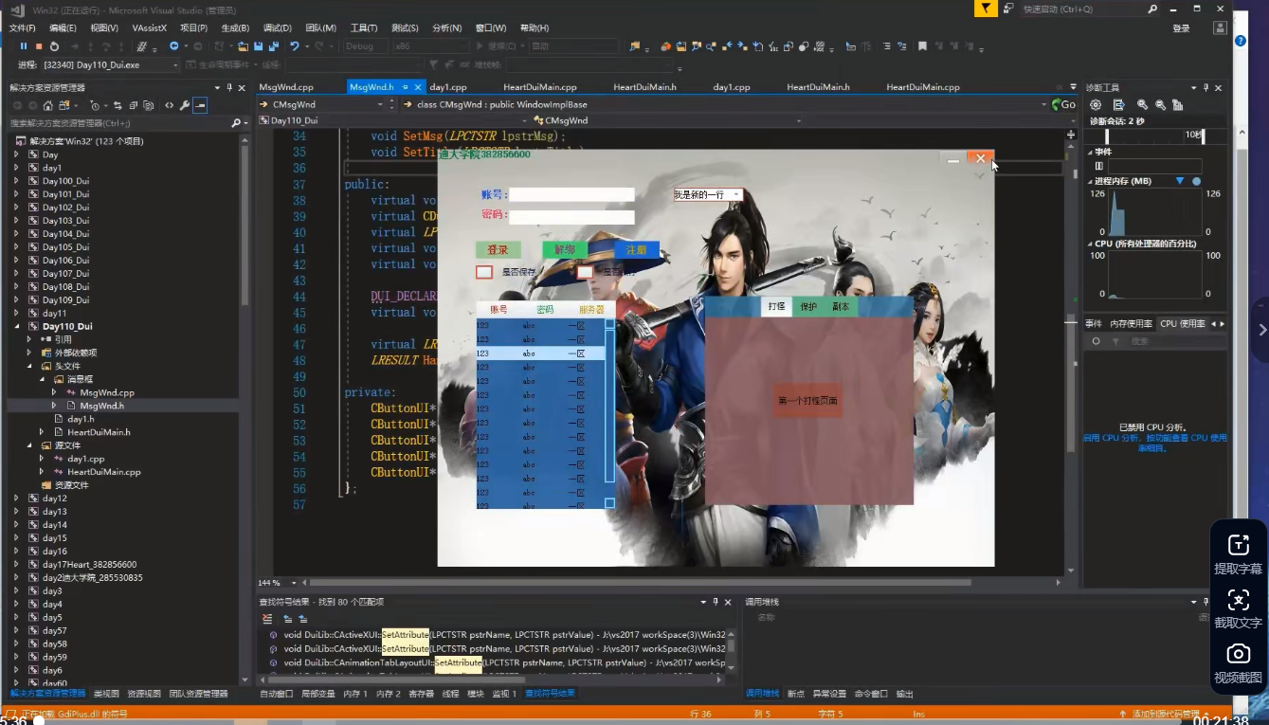This screenshot has width=1269, height=725.
Task: Collapse the Day110_Dui project node
Action: [x=16, y=326]
